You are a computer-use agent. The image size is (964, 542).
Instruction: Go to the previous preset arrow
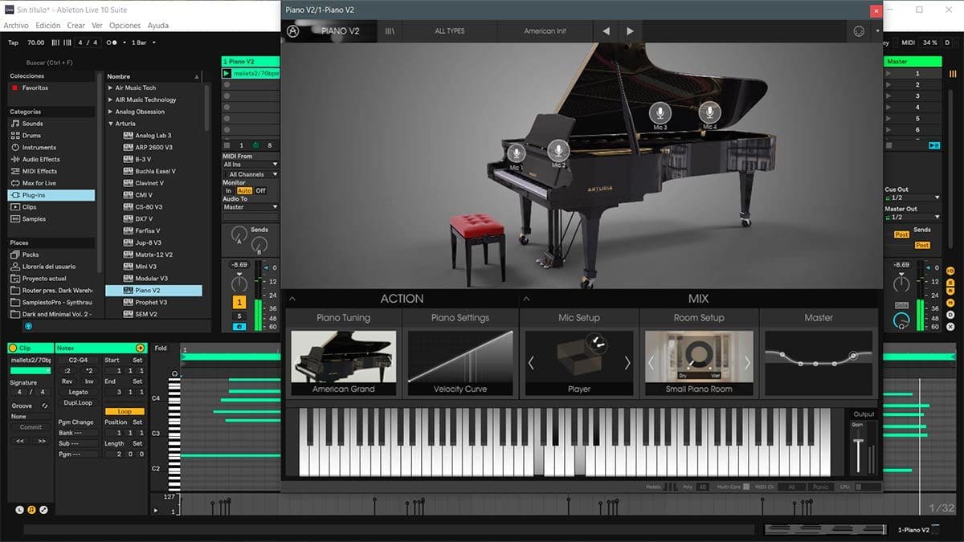pos(606,31)
